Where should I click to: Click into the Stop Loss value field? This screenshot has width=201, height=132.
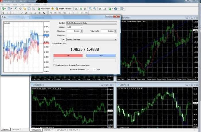(73, 31)
